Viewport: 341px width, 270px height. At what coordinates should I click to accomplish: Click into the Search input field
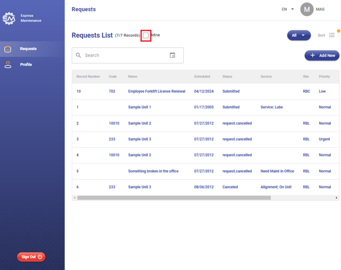pos(125,55)
